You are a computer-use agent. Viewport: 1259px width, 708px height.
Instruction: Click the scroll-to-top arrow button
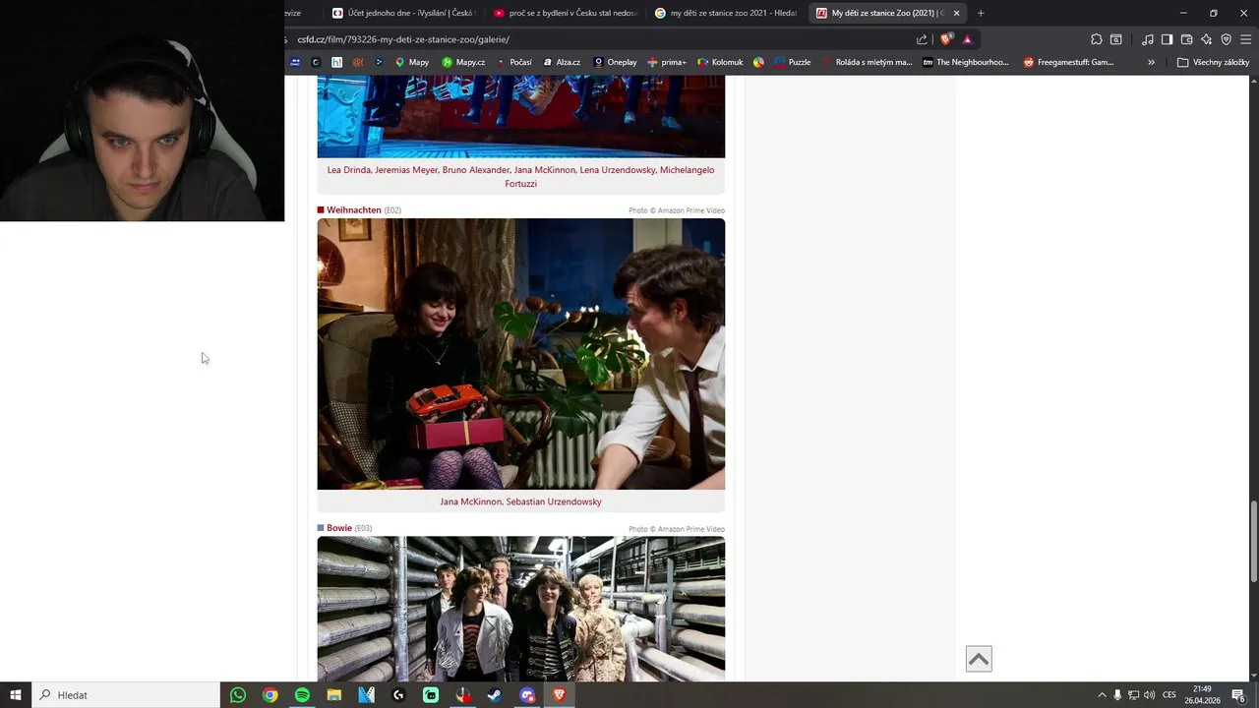[979, 659]
